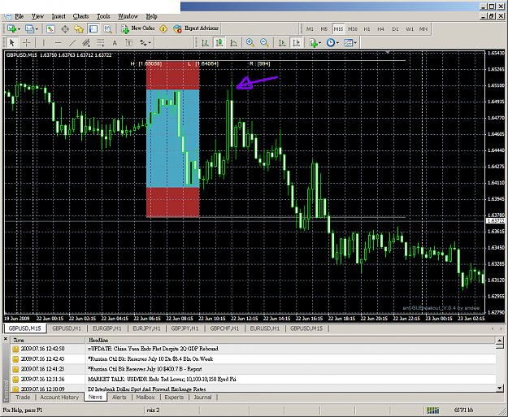
Task: Open the Window menu
Action: (128, 16)
